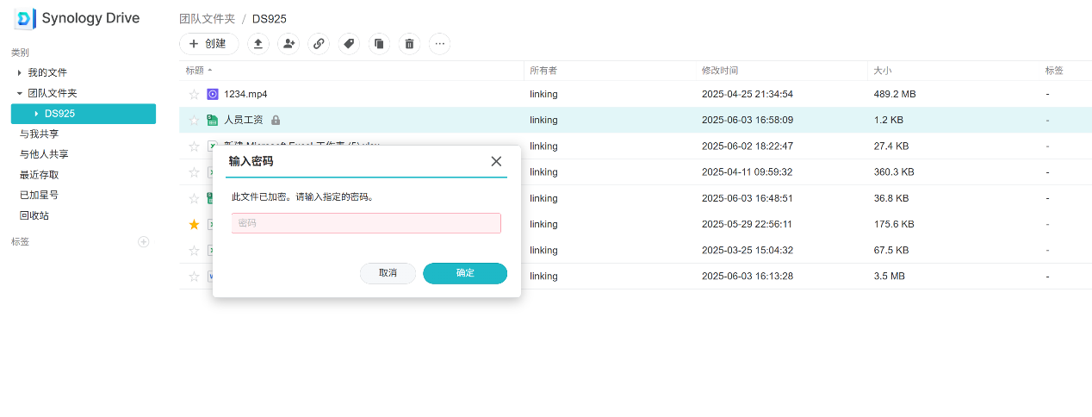The image size is (1092, 417).
Task: Click the upload icon in toolbar
Action: (x=258, y=44)
